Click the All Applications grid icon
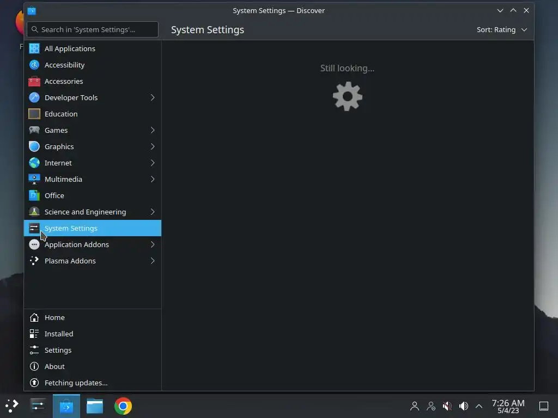This screenshot has width=558, height=418. pos(34,48)
